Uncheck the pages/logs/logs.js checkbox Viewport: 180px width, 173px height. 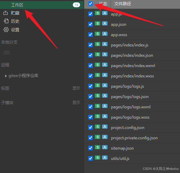pos(90,86)
